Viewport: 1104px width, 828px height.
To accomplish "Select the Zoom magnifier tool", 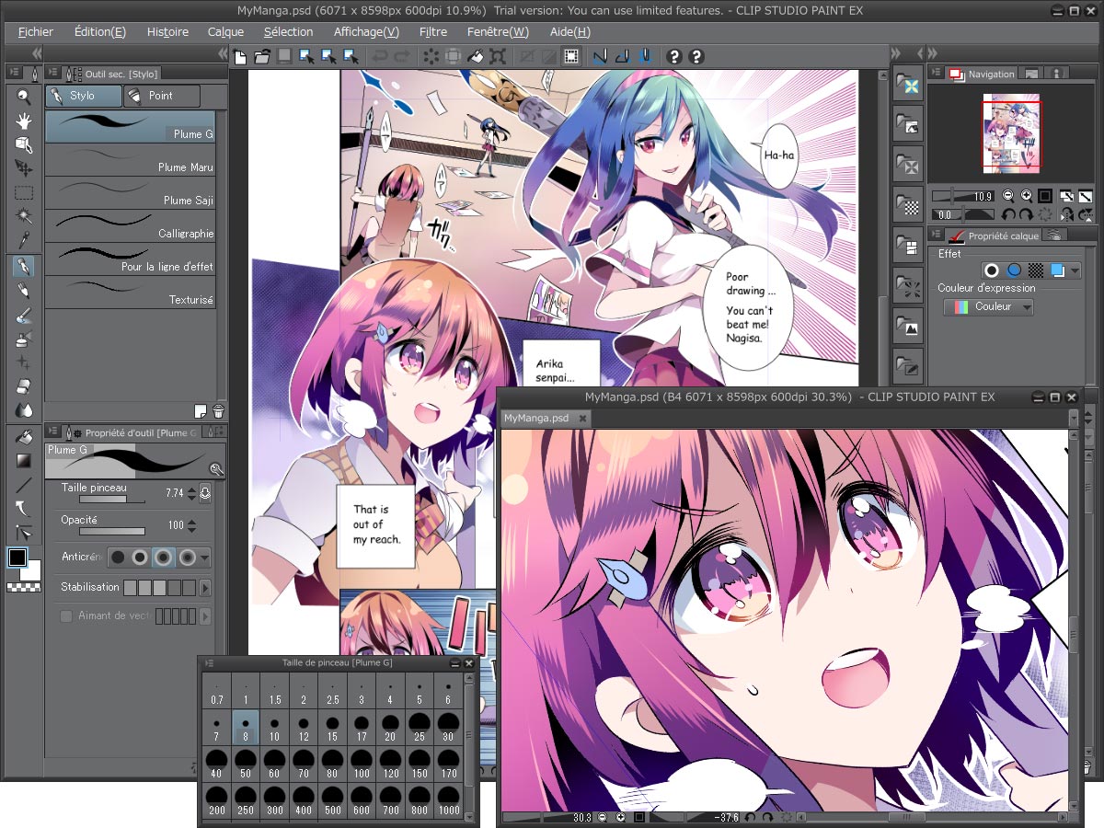I will click(24, 97).
